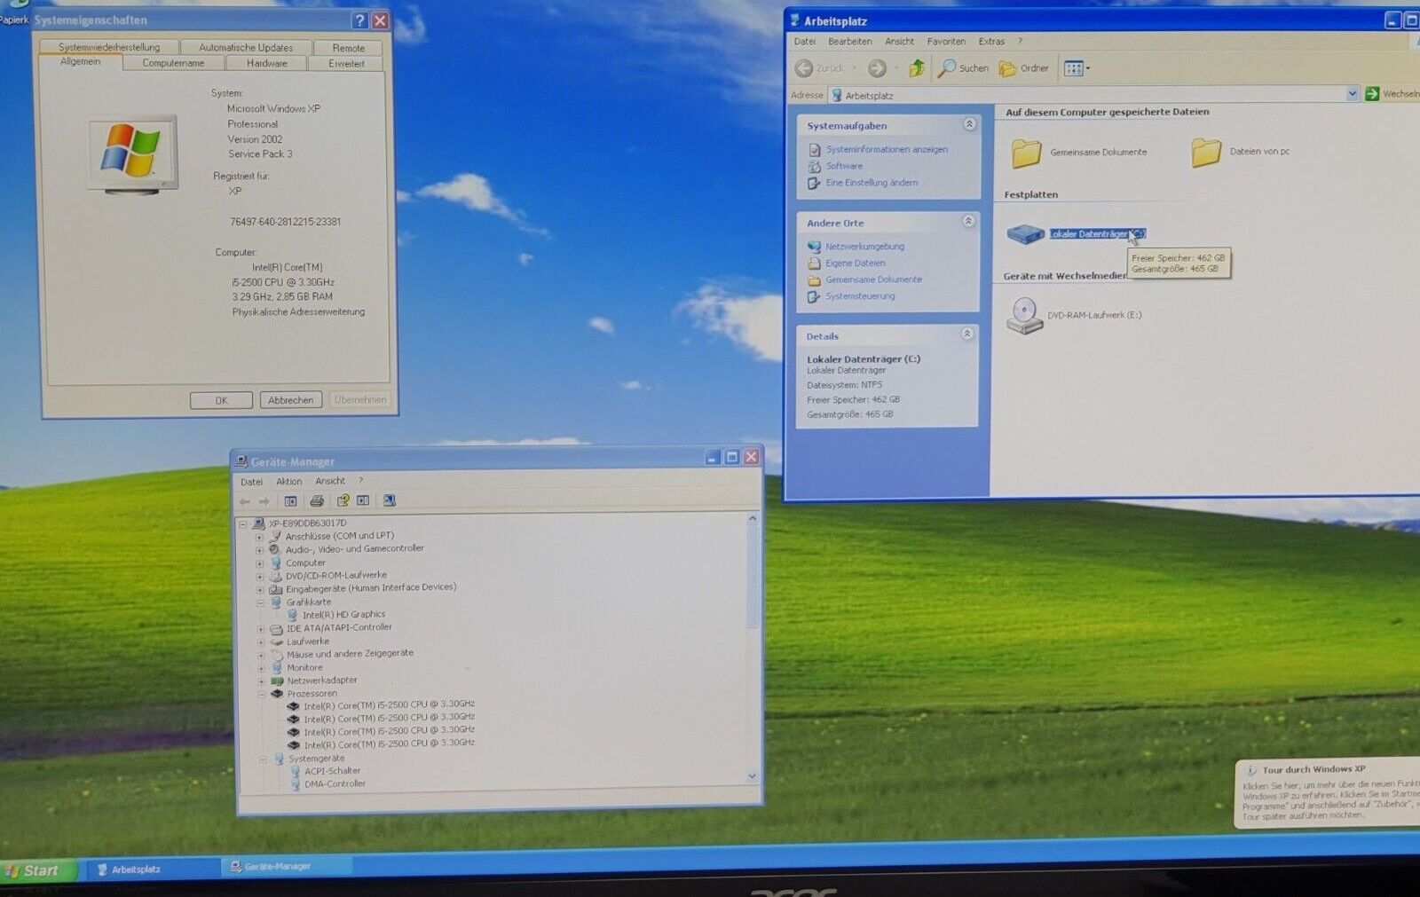Click the Systemsteuerung link
This screenshot has height=897, width=1420.
pos(859,296)
